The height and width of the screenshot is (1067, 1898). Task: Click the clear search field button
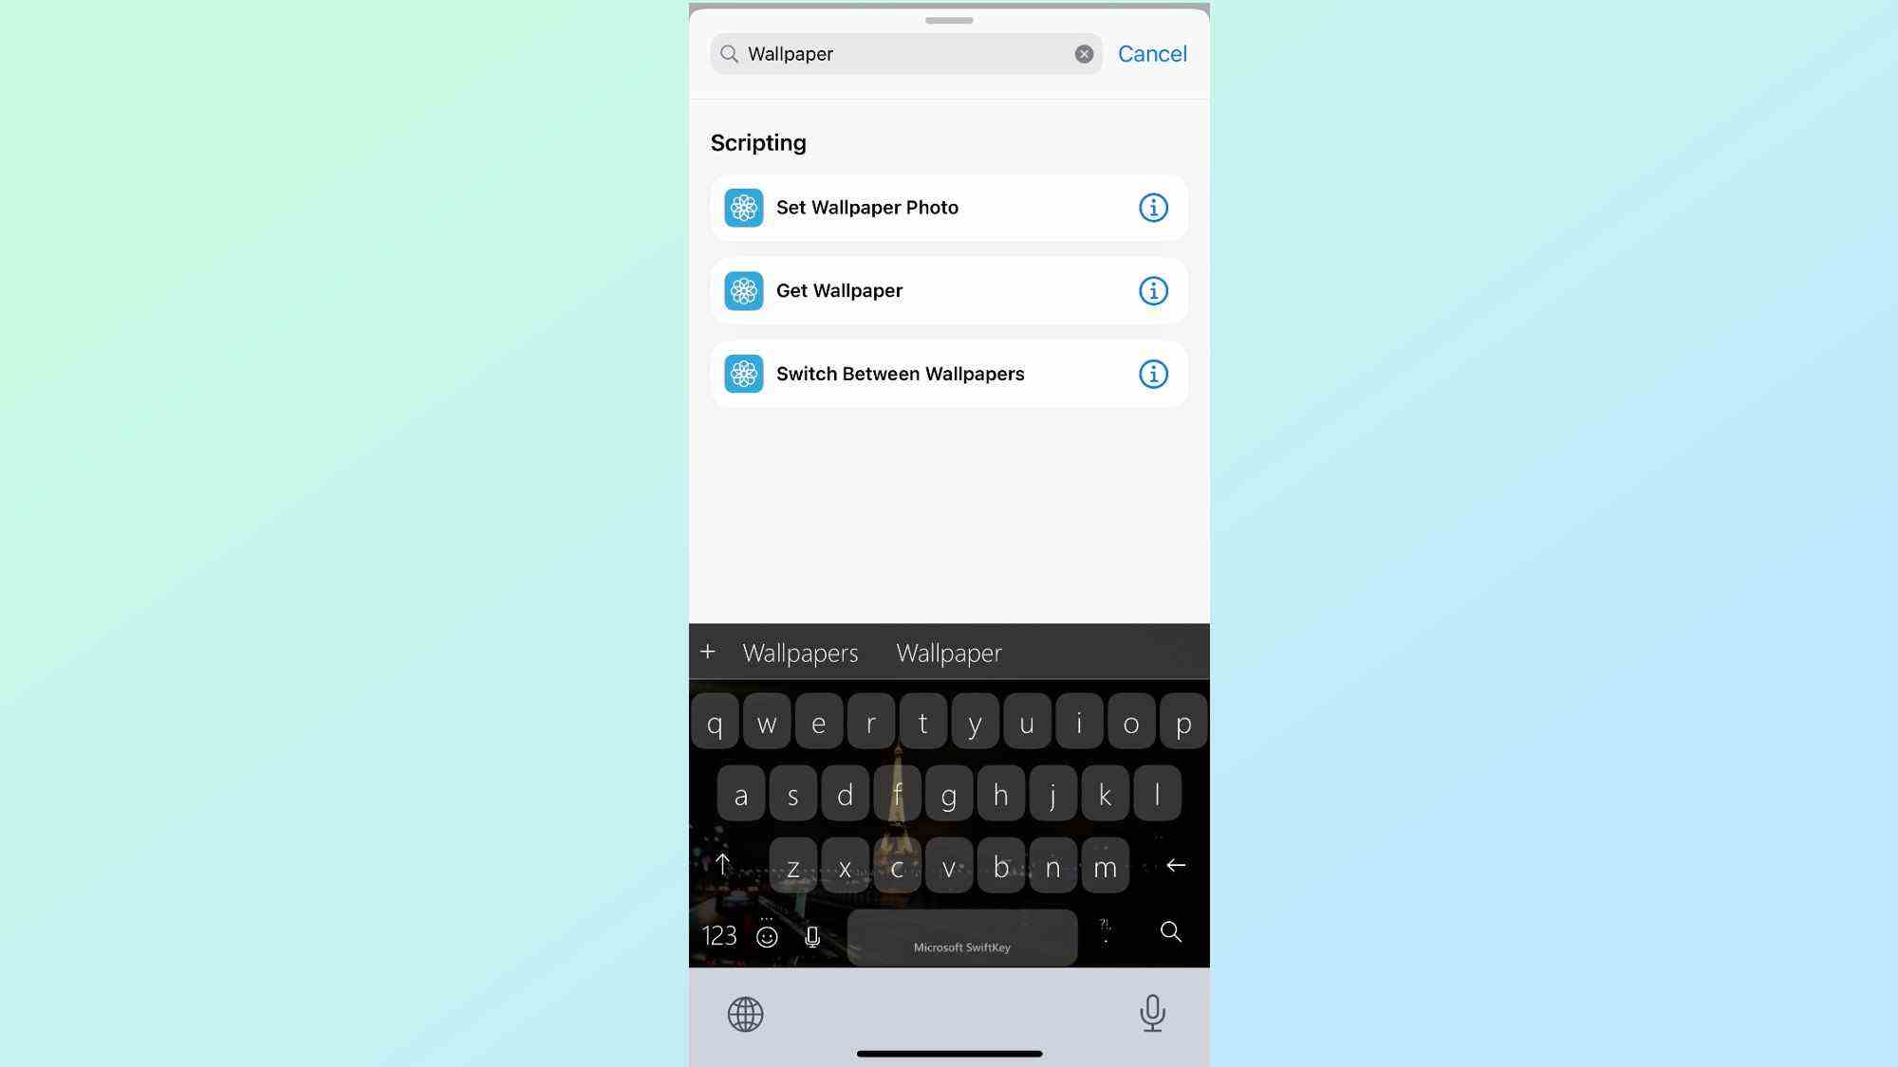click(x=1083, y=52)
